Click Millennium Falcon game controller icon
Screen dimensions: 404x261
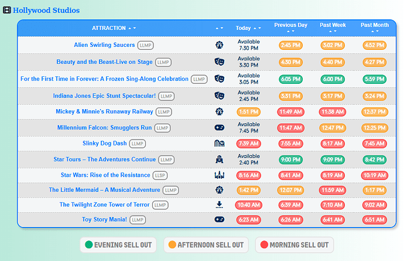219,127
